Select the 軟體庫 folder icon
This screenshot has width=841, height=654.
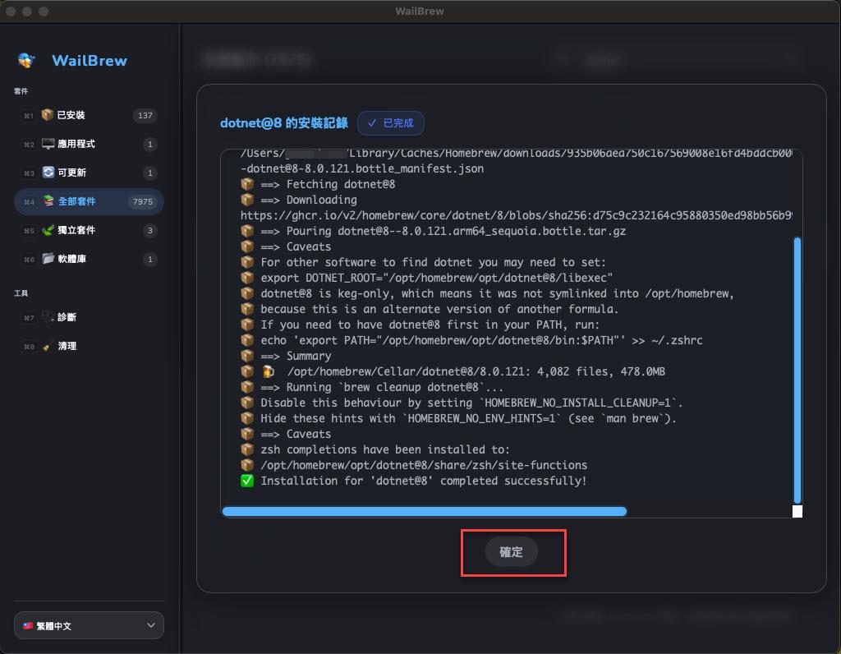coord(48,260)
